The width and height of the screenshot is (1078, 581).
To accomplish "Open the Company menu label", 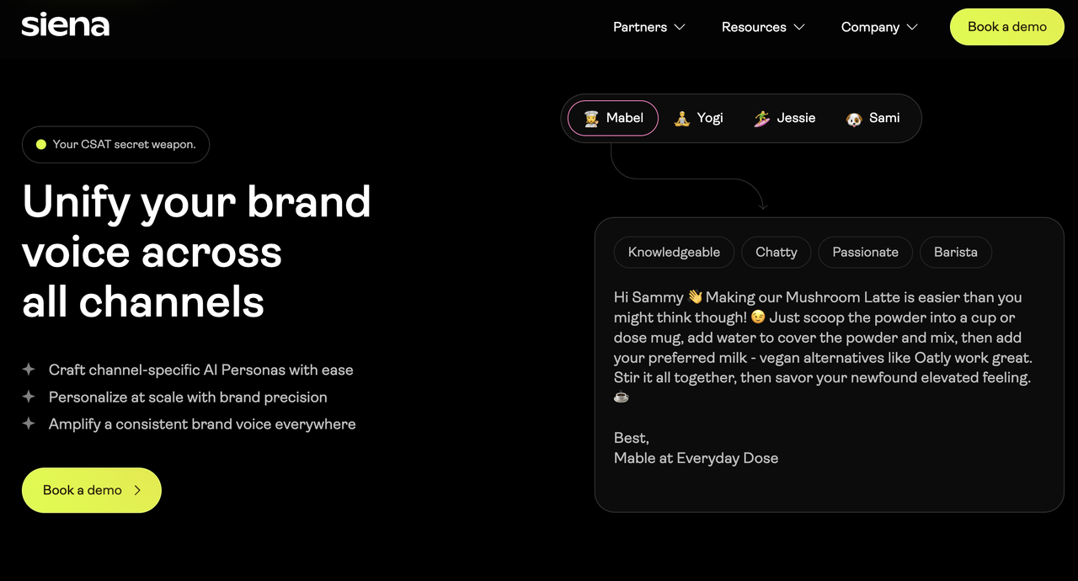I will (870, 27).
